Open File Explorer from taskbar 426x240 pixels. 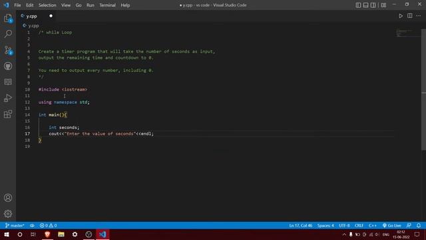pos(61,234)
